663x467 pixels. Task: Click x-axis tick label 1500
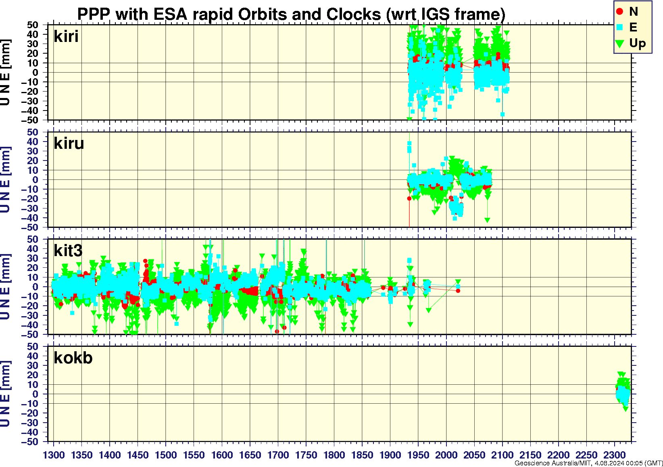pos(166,455)
